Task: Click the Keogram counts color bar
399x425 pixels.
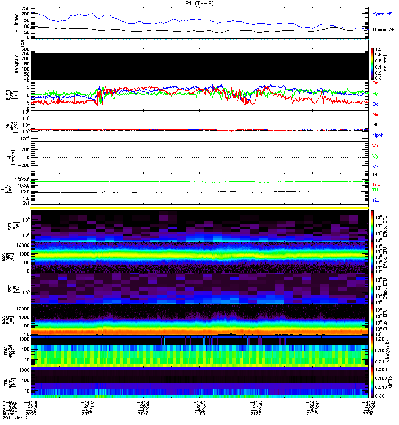Action: coord(373,63)
